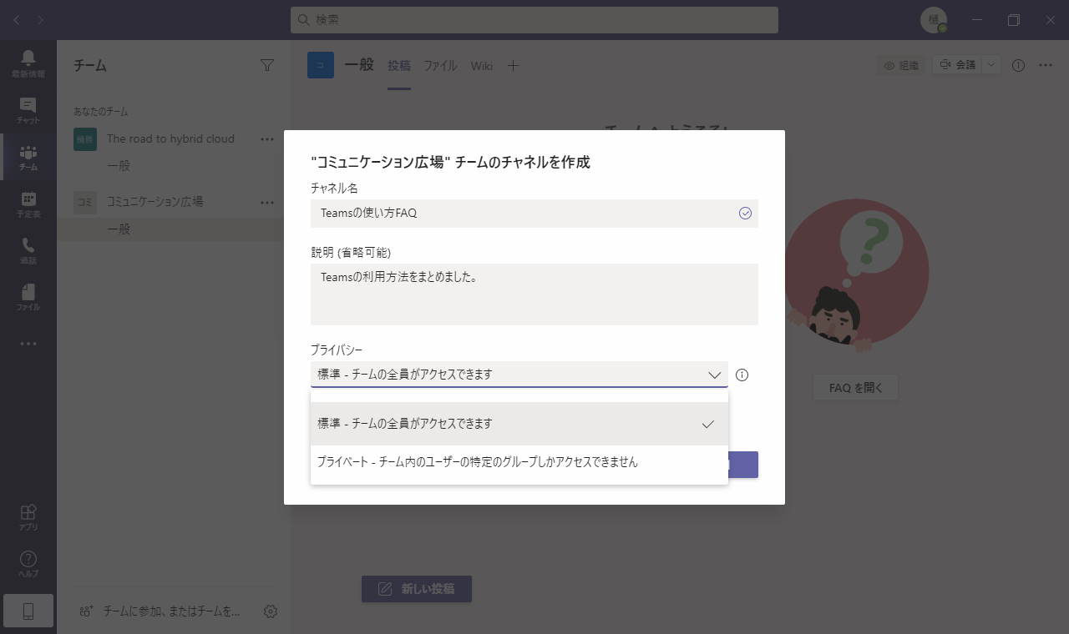Click the 一般 channel avatar icon in header
Image resolution: width=1069 pixels, height=634 pixels.
pos(321,65)
